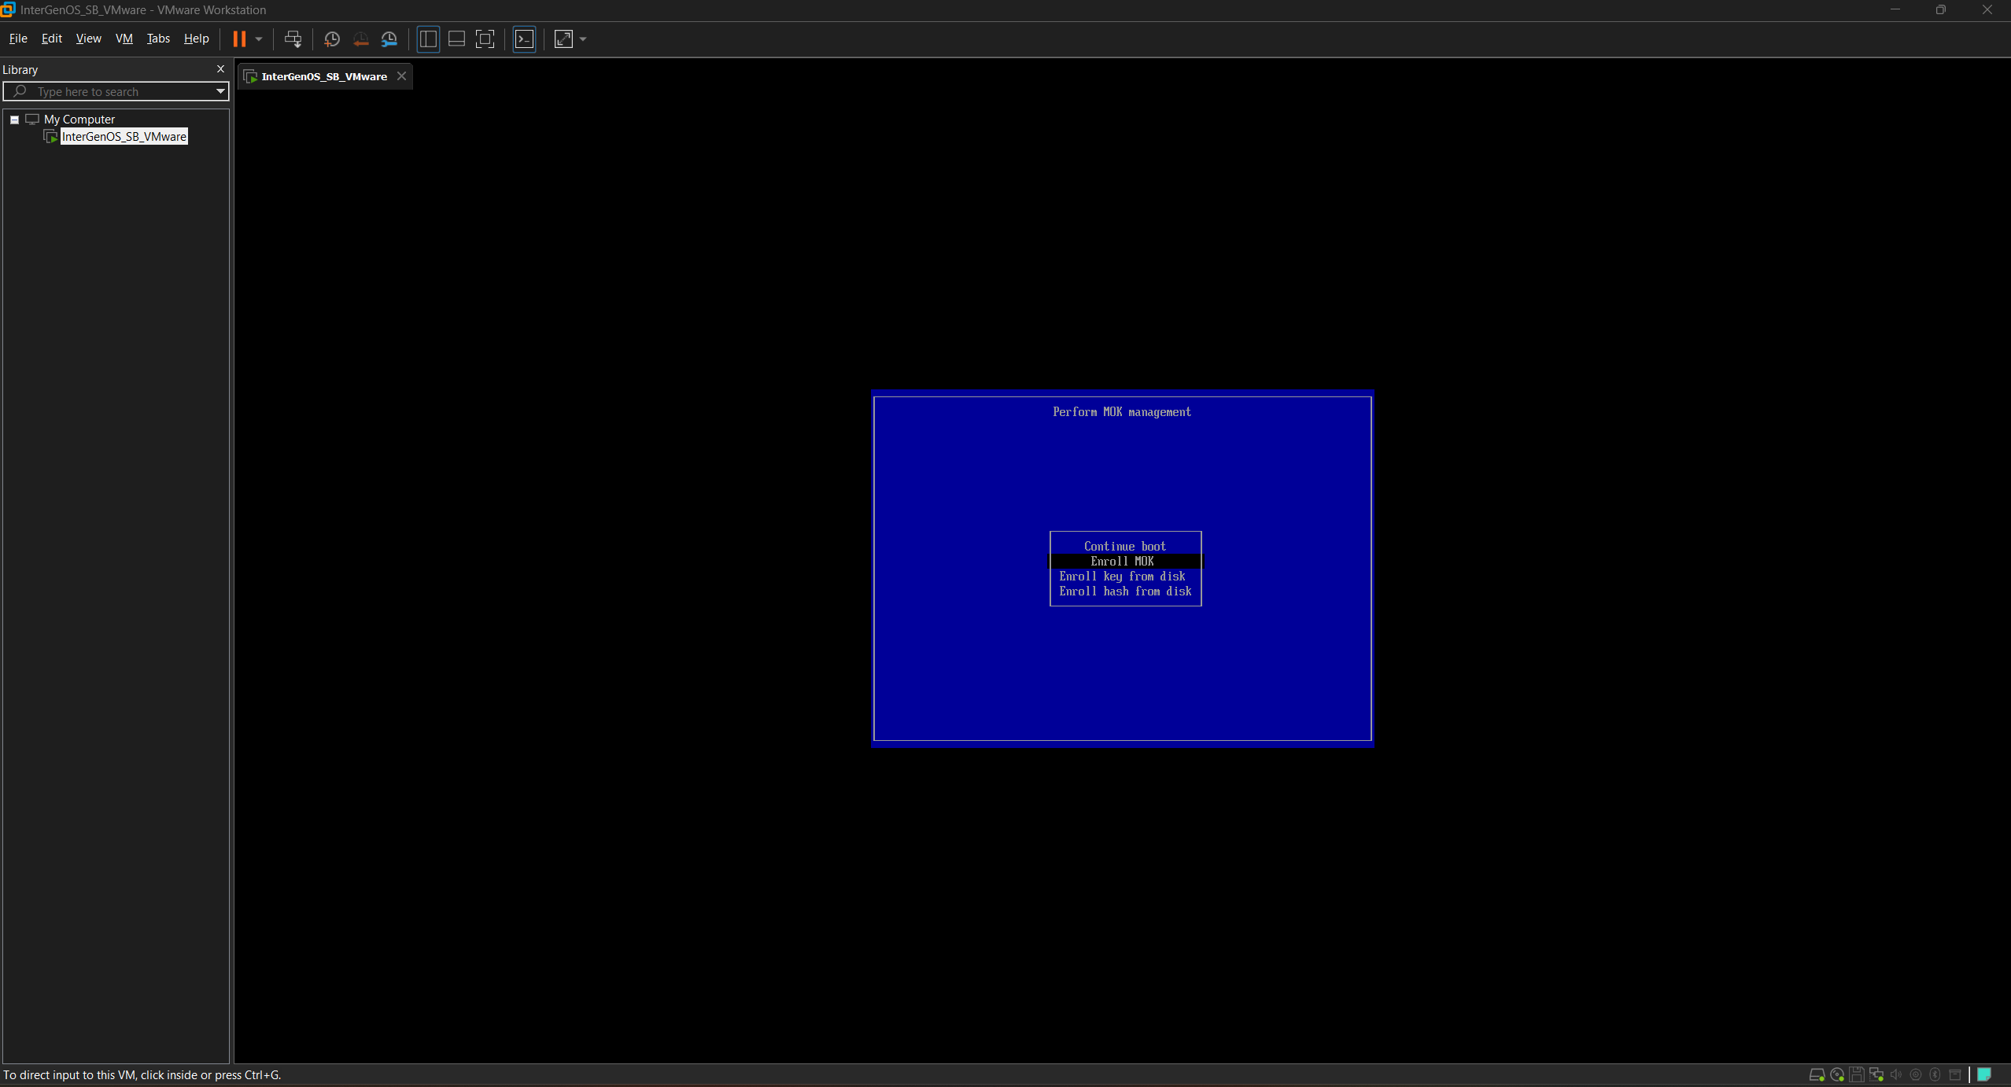Select Continue boot in MOK menu

pos(1125,546)
